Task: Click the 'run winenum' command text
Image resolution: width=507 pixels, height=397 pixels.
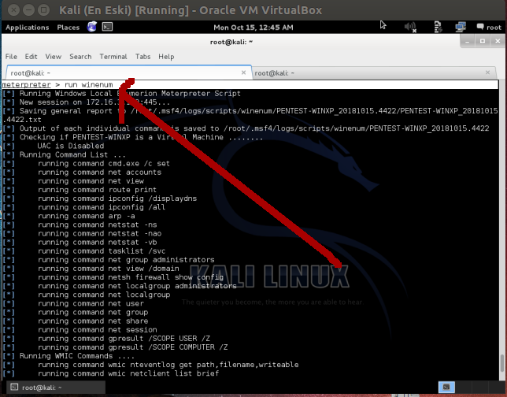Action: 89,85
